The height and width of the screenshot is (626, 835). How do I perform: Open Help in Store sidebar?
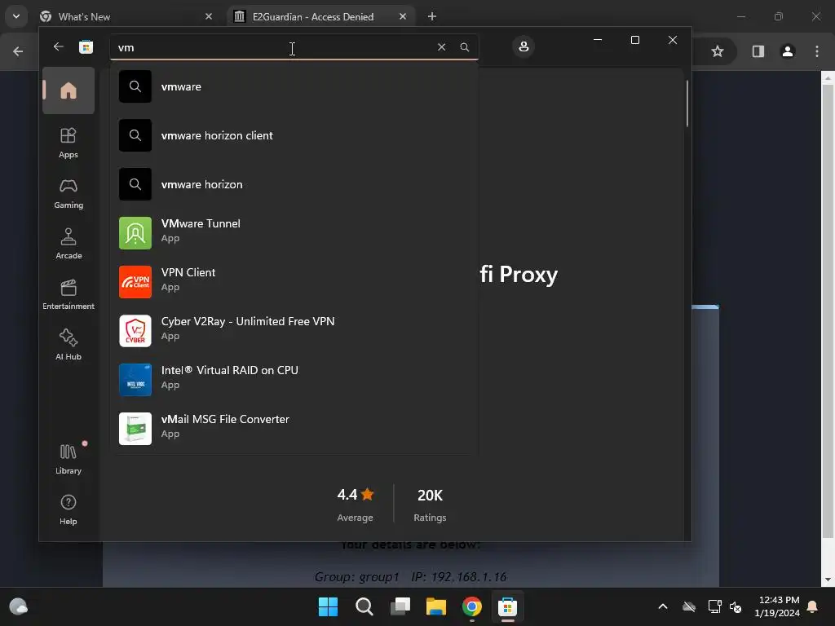68,510
